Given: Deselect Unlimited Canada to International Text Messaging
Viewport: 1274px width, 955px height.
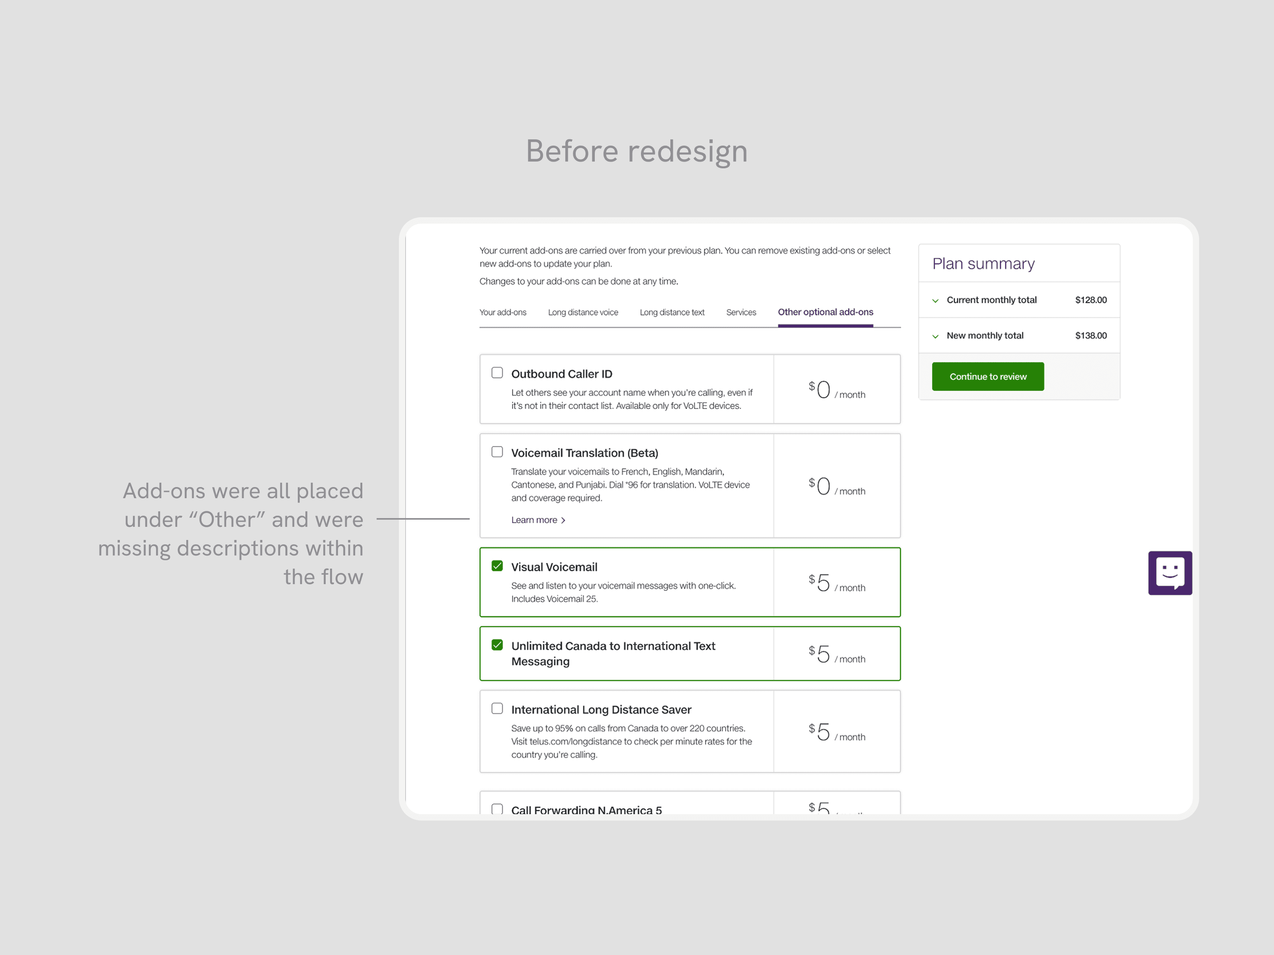Looking at the screenshot, I should click(x=497, y=645).
